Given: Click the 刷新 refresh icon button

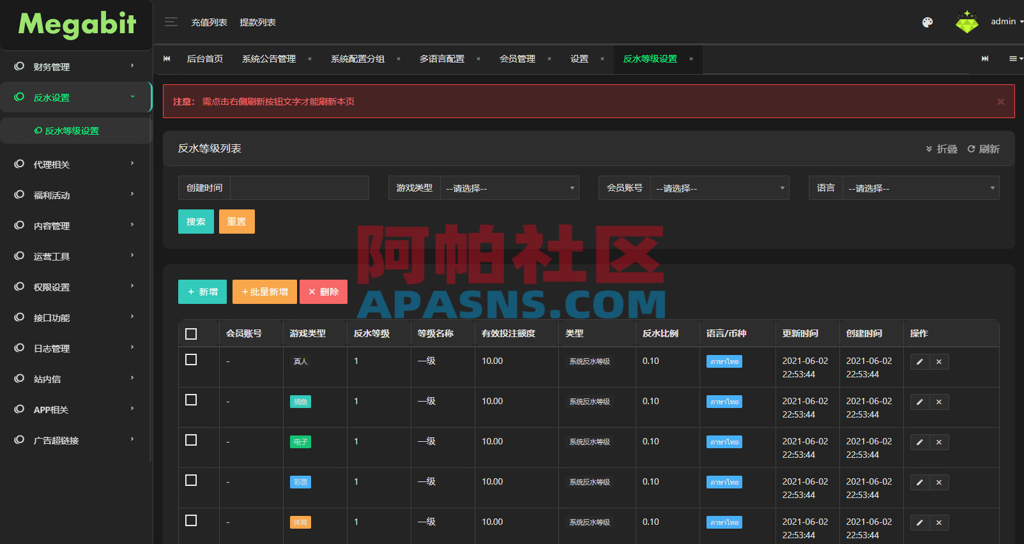Looking at the screenshot, I should 983,149.
